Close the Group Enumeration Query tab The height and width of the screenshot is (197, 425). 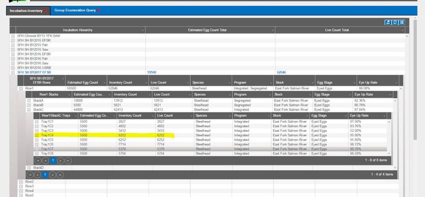point(98,10)
